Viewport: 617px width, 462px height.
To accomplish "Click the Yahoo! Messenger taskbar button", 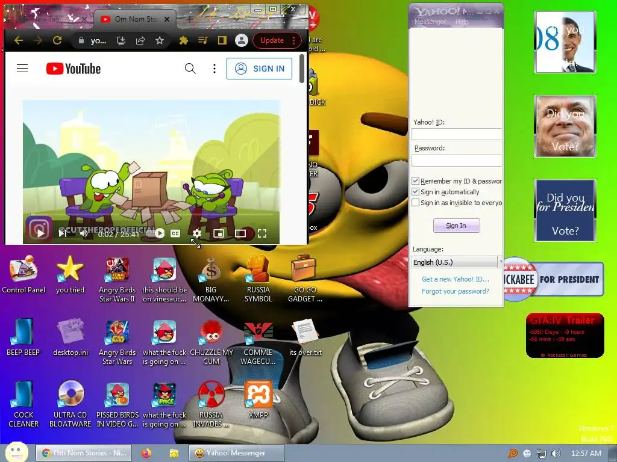I will tap(236, 453).
